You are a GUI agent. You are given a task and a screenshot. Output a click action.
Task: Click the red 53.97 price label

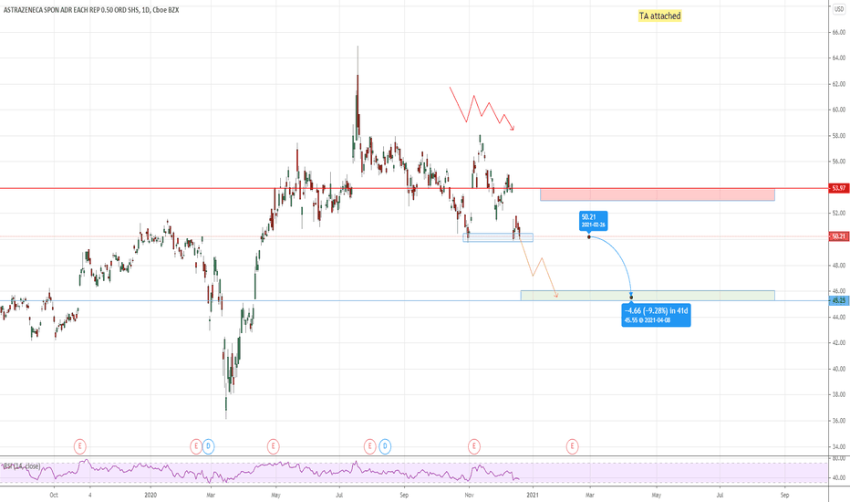[839, 188]
